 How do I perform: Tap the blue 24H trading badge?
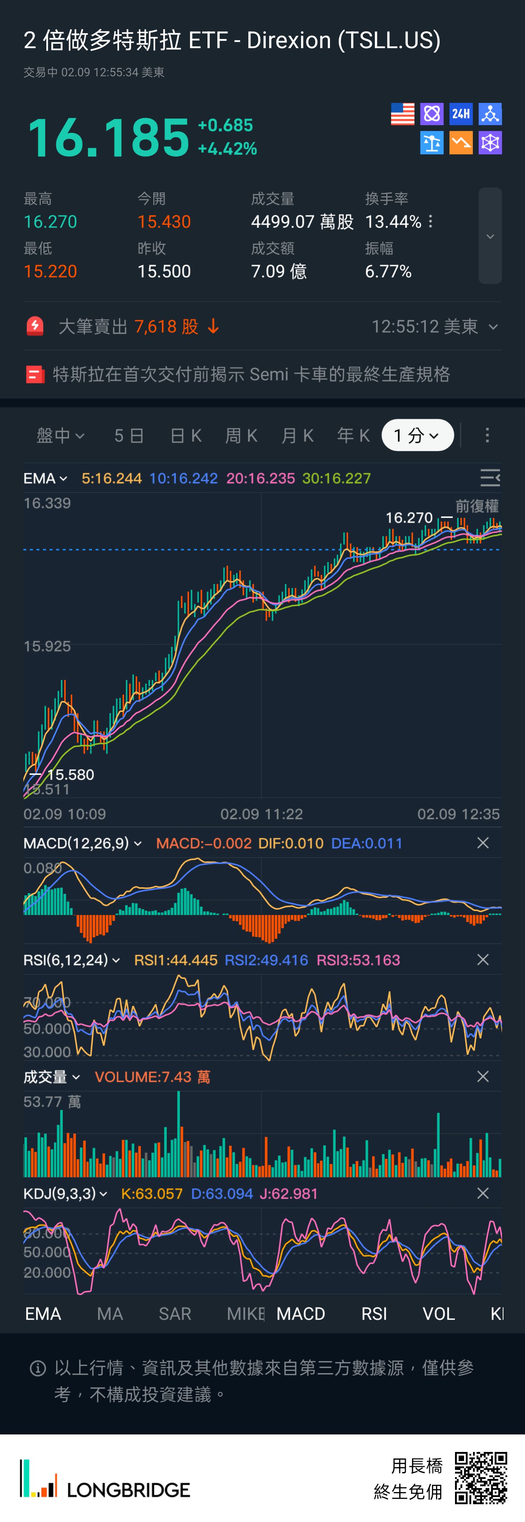coord(460,114)
